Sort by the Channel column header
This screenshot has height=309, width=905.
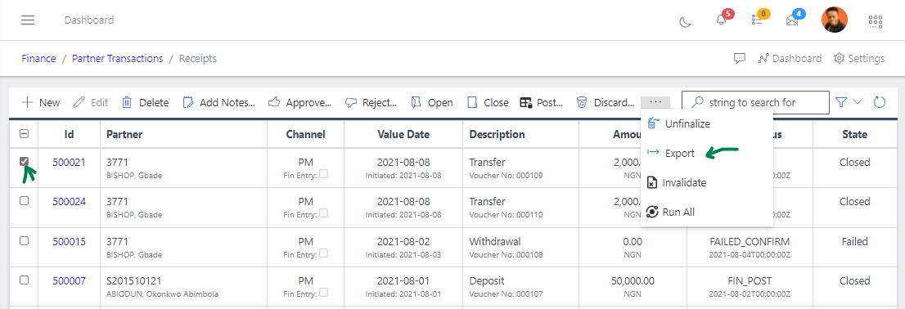[305, 134]
